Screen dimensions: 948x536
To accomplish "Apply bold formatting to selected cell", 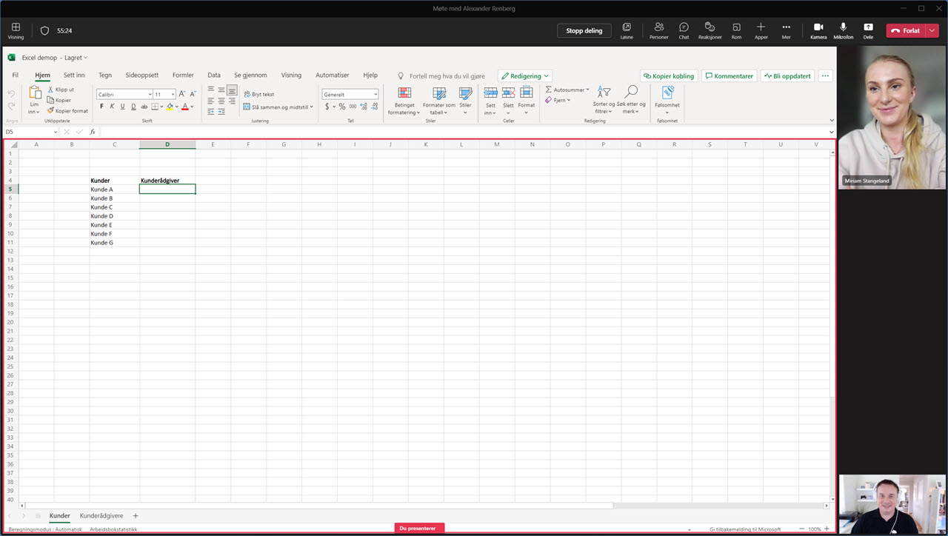I will [101, 106].
